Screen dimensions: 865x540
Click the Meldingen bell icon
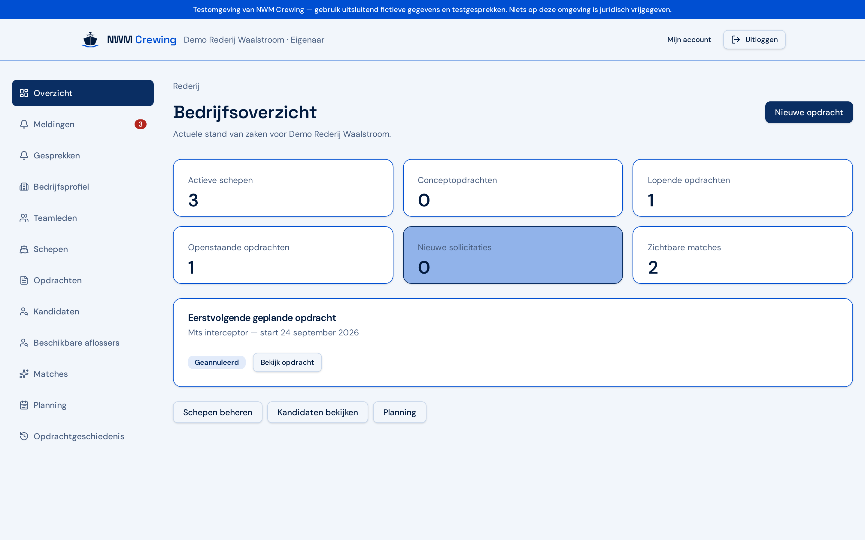[24, 124]
